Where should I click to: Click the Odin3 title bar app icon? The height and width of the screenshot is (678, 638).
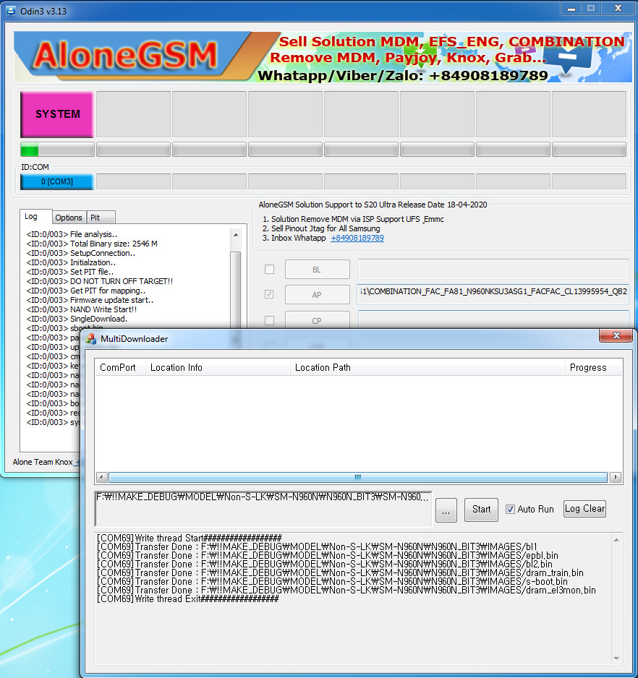10,11
